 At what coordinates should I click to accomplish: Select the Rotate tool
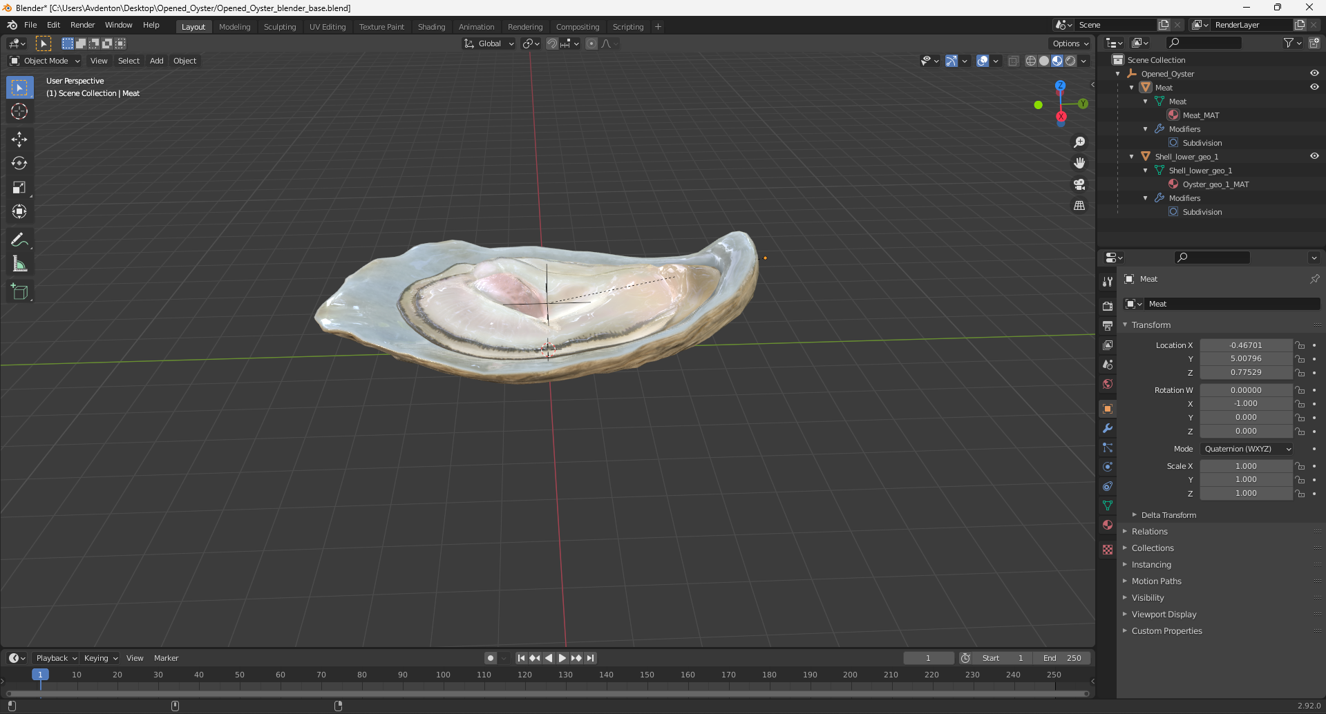click(19, 163)
